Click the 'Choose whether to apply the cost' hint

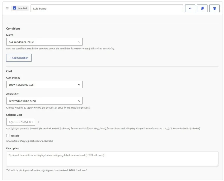click(x=48, y=107)
